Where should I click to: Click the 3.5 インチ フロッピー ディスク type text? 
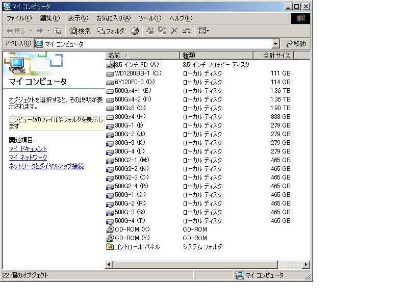[216, 65]
